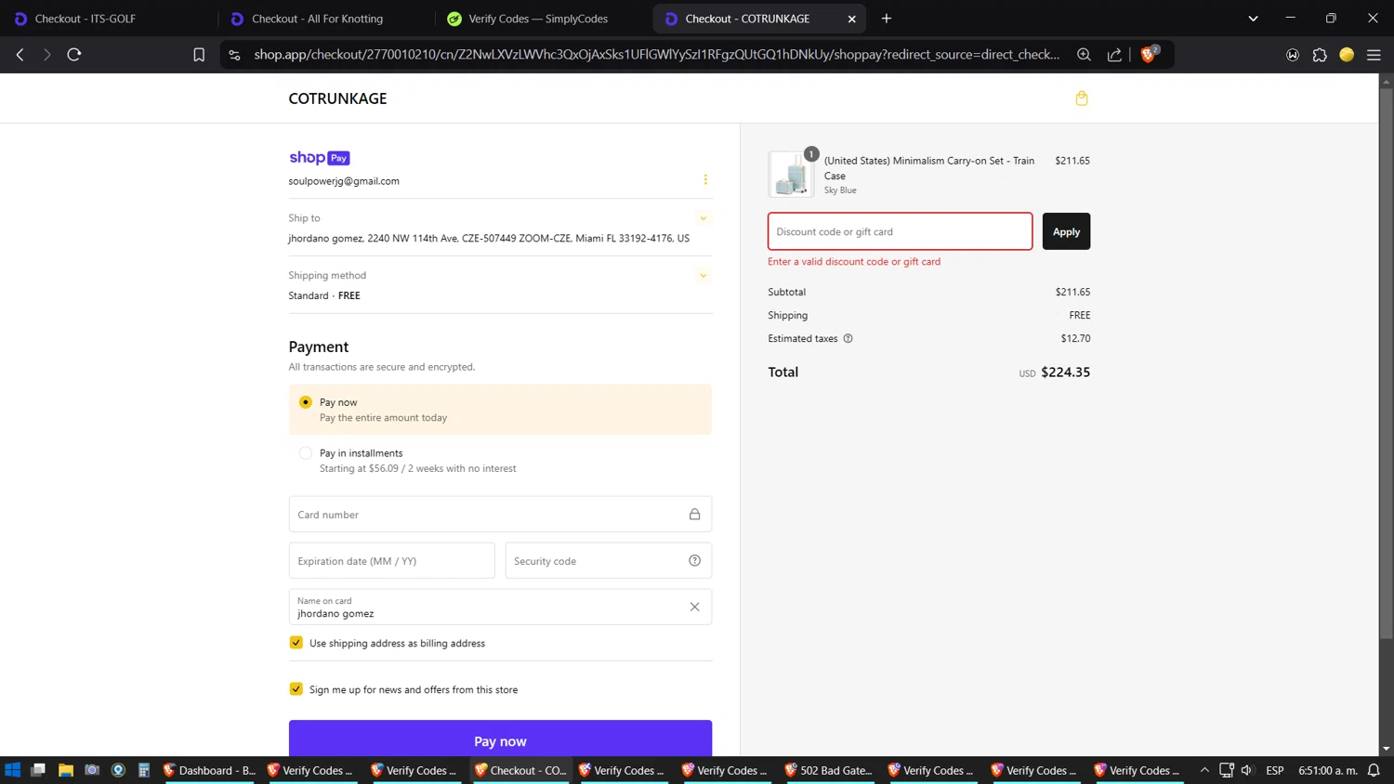1394x784 pixels.
Task: Click the browser address bar URL
Action: 656,55
